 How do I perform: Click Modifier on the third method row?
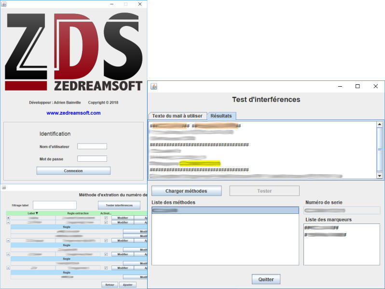tap(123, 241)
